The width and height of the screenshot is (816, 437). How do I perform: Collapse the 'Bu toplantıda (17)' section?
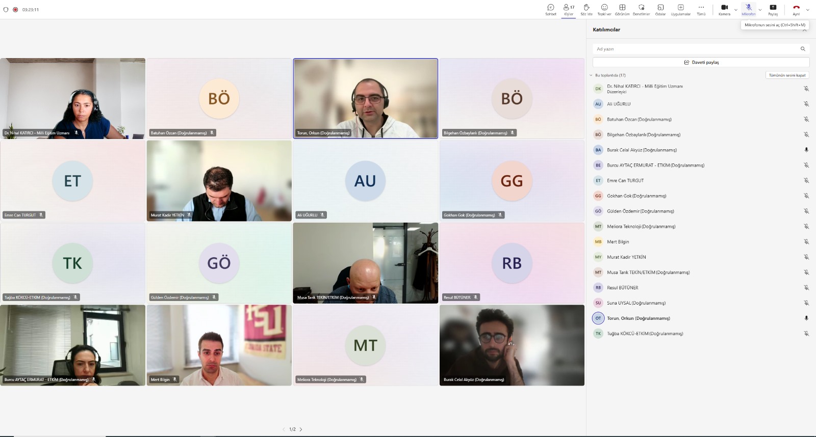pyautogui.click(x=591, y=75)
